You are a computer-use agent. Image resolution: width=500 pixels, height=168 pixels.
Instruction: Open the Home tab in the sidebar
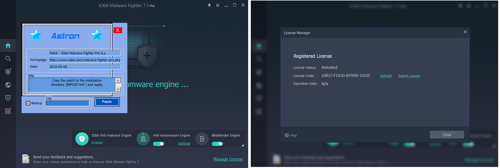click(8, 46)
